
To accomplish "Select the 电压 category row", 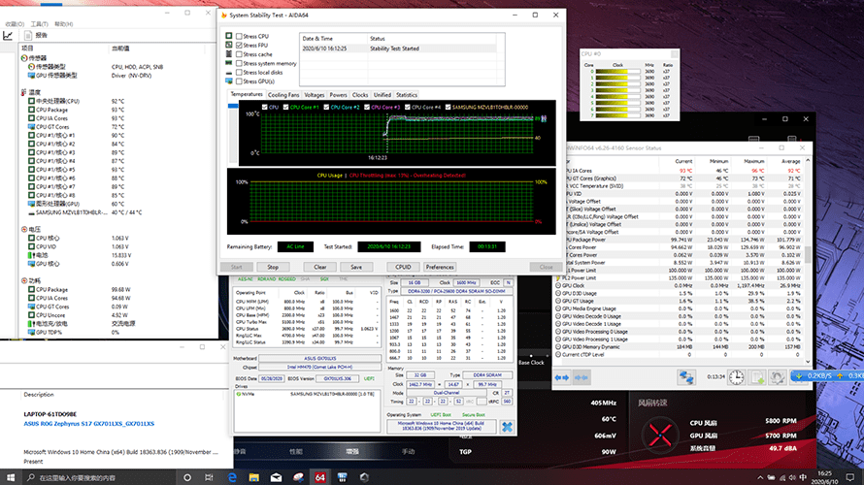I will (x=30, y=230).
